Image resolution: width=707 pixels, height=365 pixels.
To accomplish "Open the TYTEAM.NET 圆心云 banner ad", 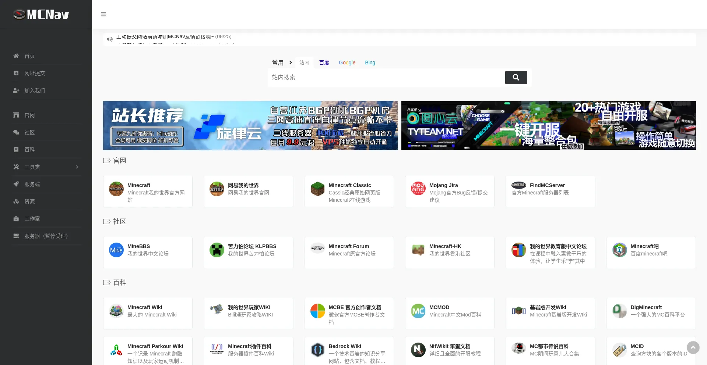I will click(549, 125).
